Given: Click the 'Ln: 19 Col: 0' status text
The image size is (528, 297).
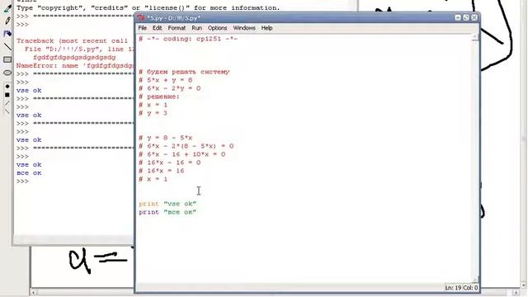Looking at the screenshot, I should click(x=461, y=288).
